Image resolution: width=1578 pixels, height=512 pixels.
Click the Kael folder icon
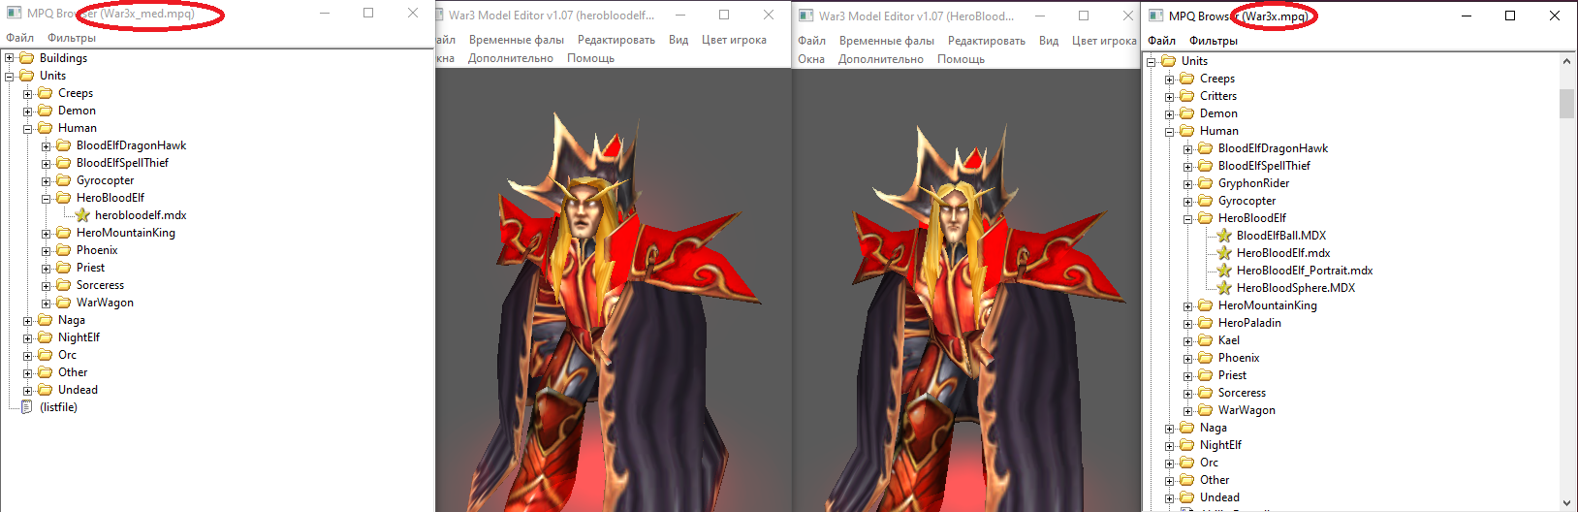1206,340
